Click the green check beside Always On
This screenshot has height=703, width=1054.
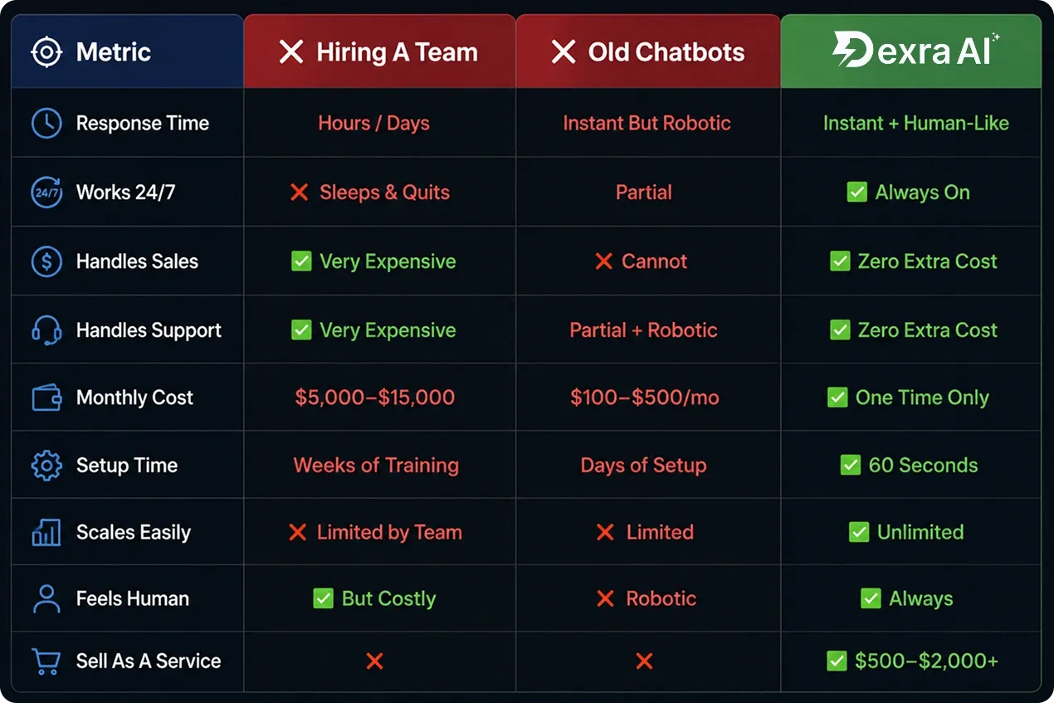coord(856,193)
